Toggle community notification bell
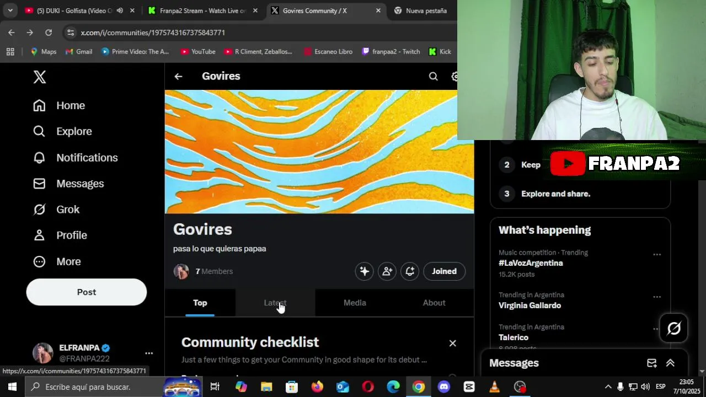This screenshot has width=706, height=397. pos(410,271)
